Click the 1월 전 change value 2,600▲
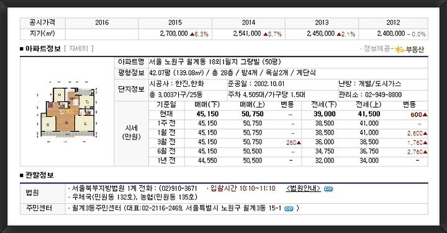 [x=417, y=133]
